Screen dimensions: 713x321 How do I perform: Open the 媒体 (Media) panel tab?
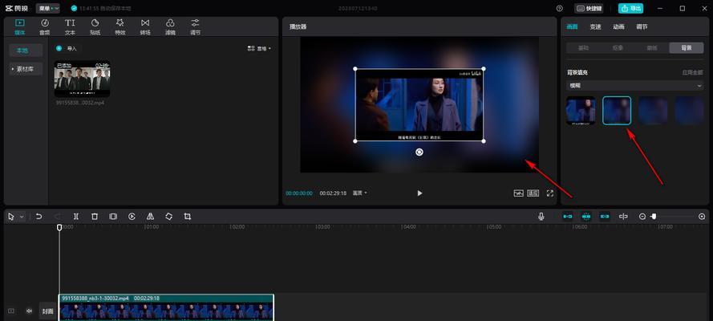pyautogui.click(x=19, y=26)
